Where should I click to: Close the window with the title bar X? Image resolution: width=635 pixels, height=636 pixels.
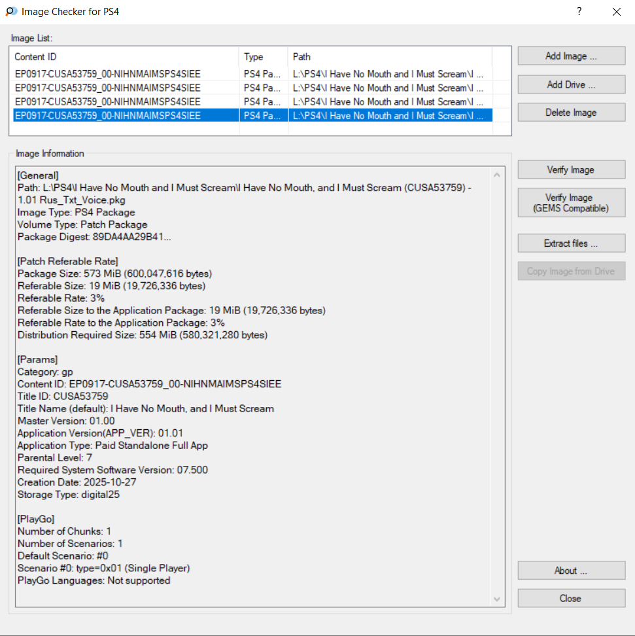[x=616, y=12]
